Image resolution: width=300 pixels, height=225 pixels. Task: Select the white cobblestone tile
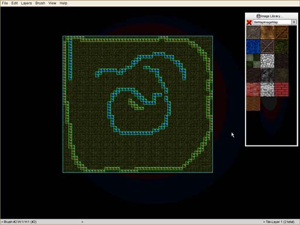(x=267, y=61)
